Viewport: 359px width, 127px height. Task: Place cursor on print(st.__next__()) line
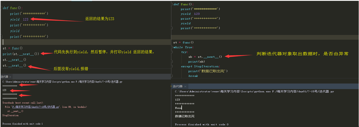21,54
